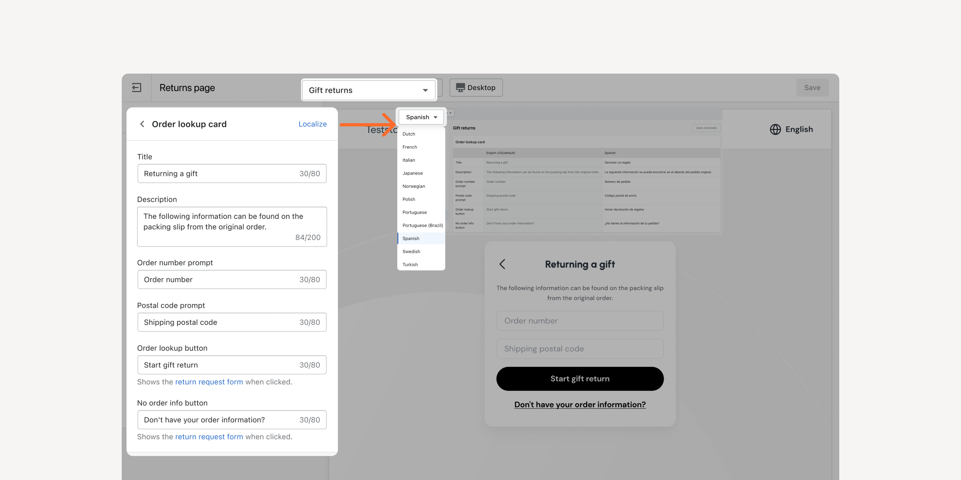Click Shipping postal code input in preview card
The width and height of the screenshot is (961, 480).
[580, 349]
